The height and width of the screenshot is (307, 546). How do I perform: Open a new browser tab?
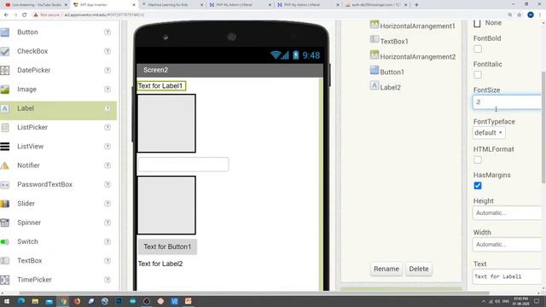click(x=416, y=5)
